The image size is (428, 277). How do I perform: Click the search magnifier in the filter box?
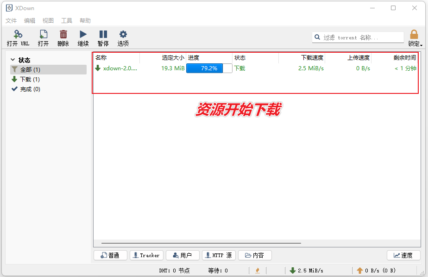coord(317,37)
